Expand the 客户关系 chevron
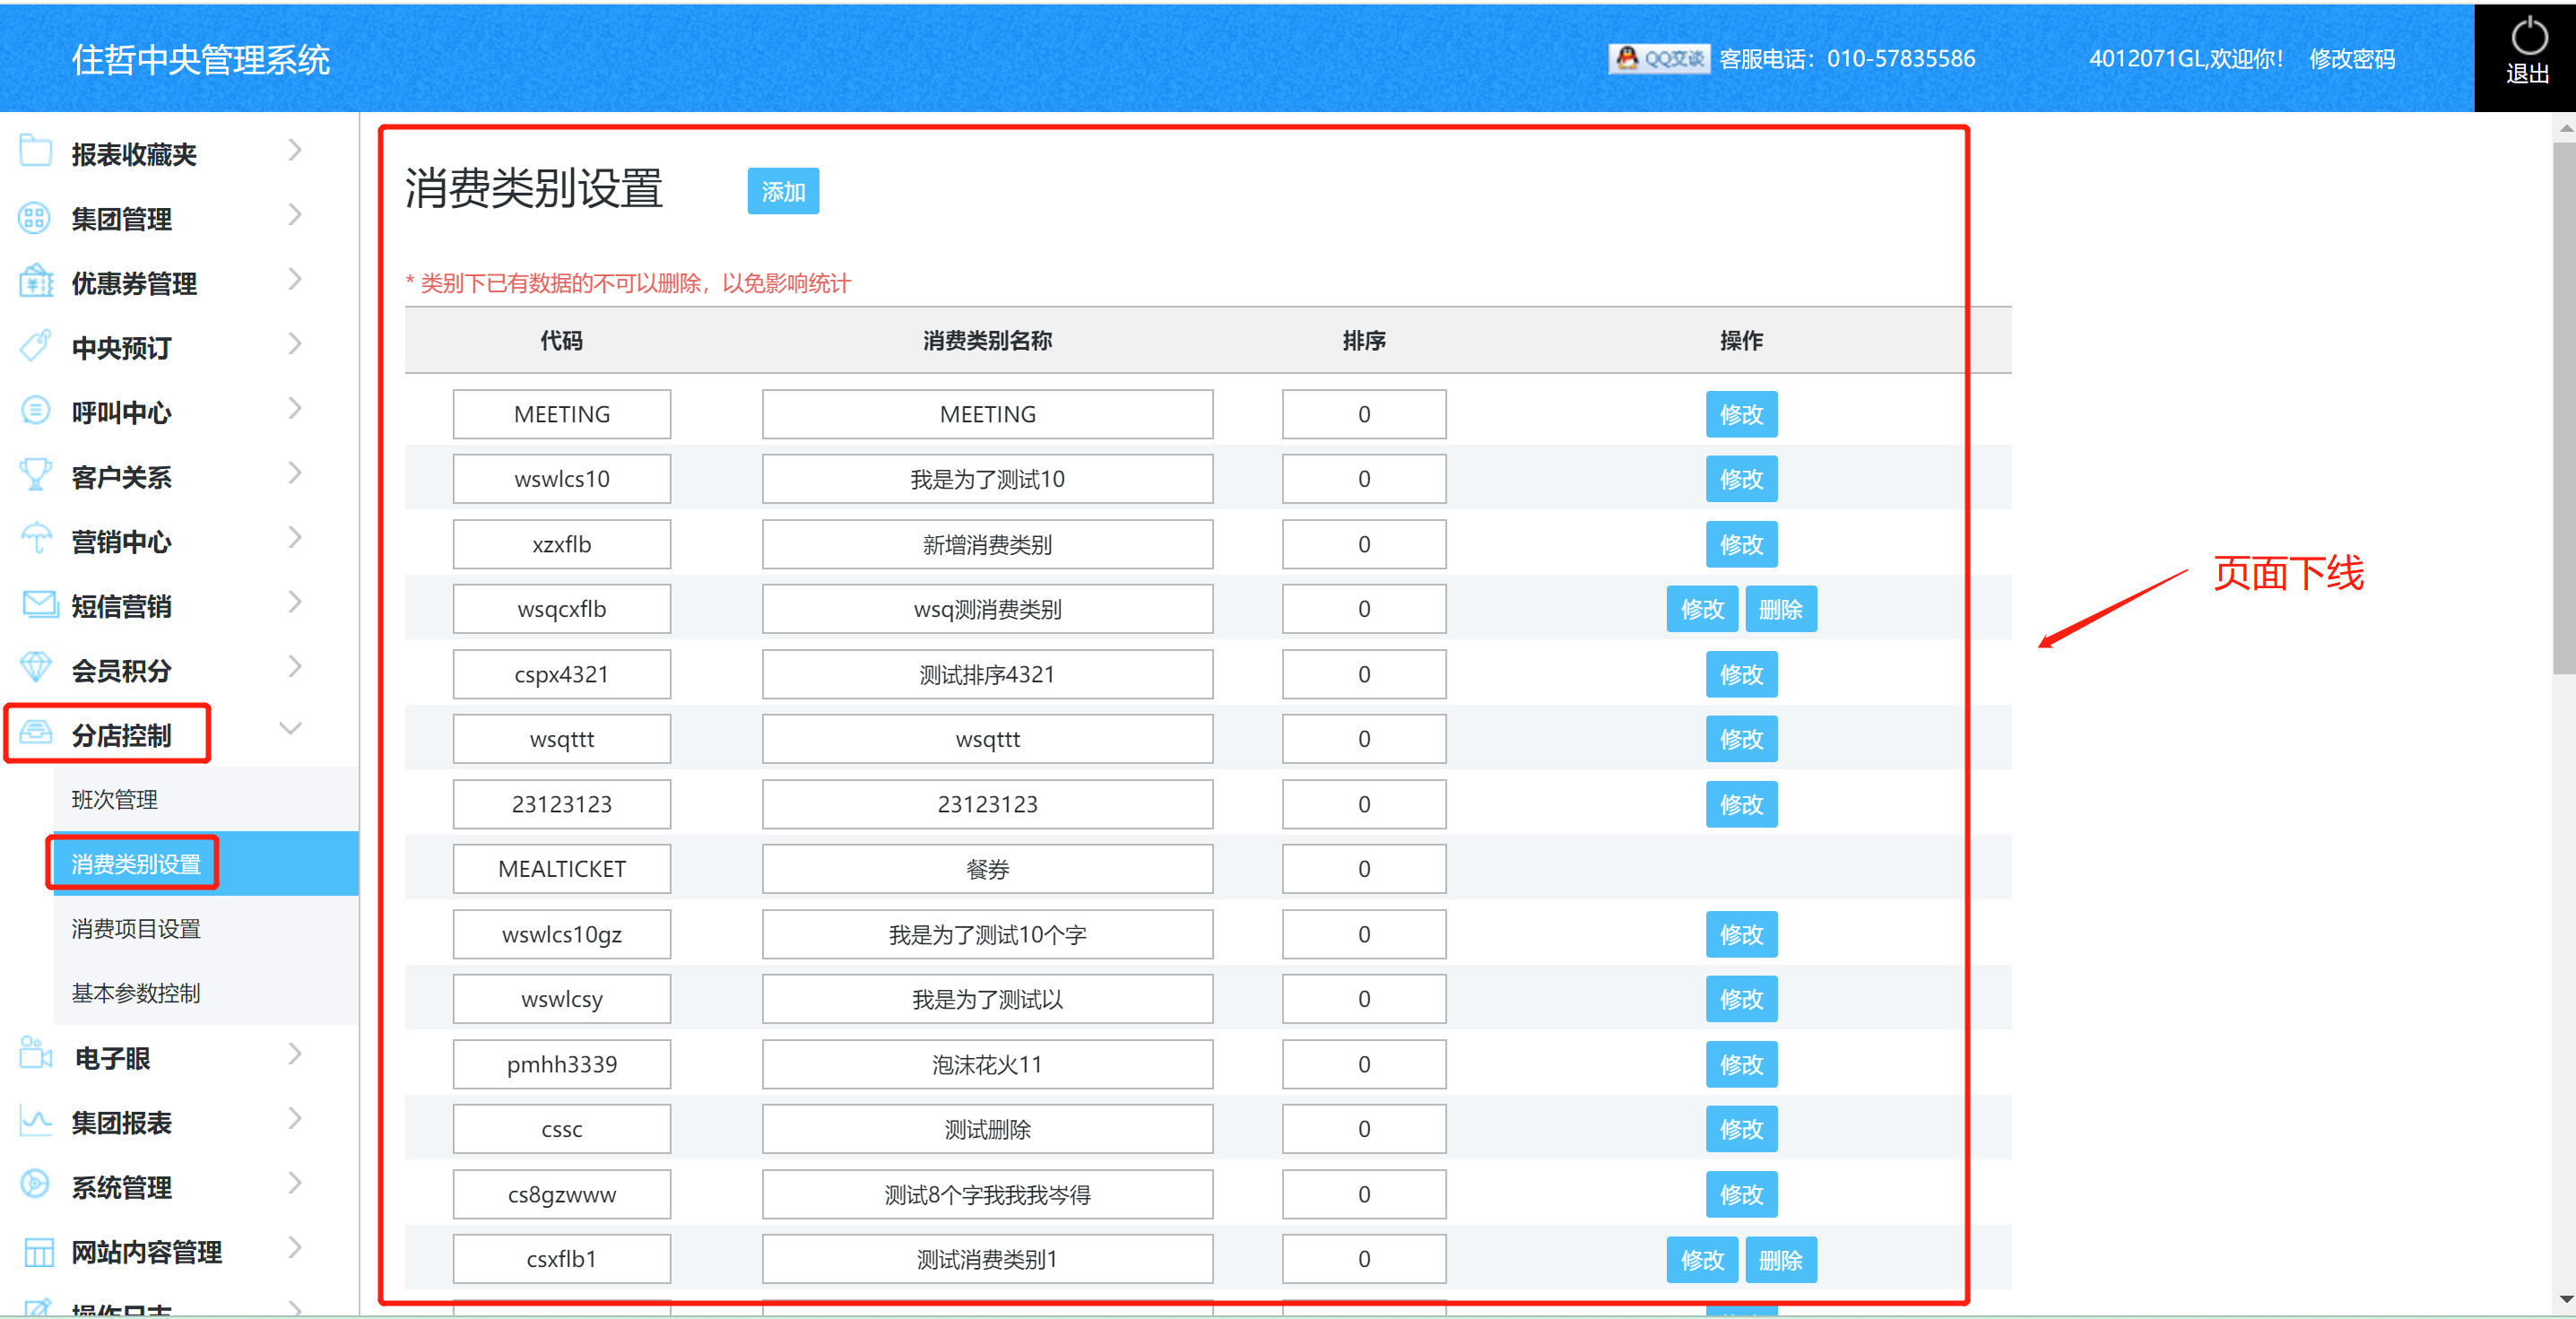Image resolution: width=2576 pixels, height=1319 pixels. (x=294, y=474)
